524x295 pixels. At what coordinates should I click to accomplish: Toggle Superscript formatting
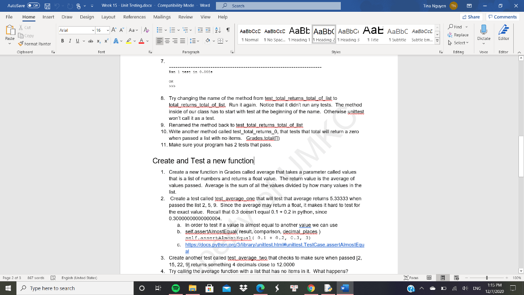point(106,41)
